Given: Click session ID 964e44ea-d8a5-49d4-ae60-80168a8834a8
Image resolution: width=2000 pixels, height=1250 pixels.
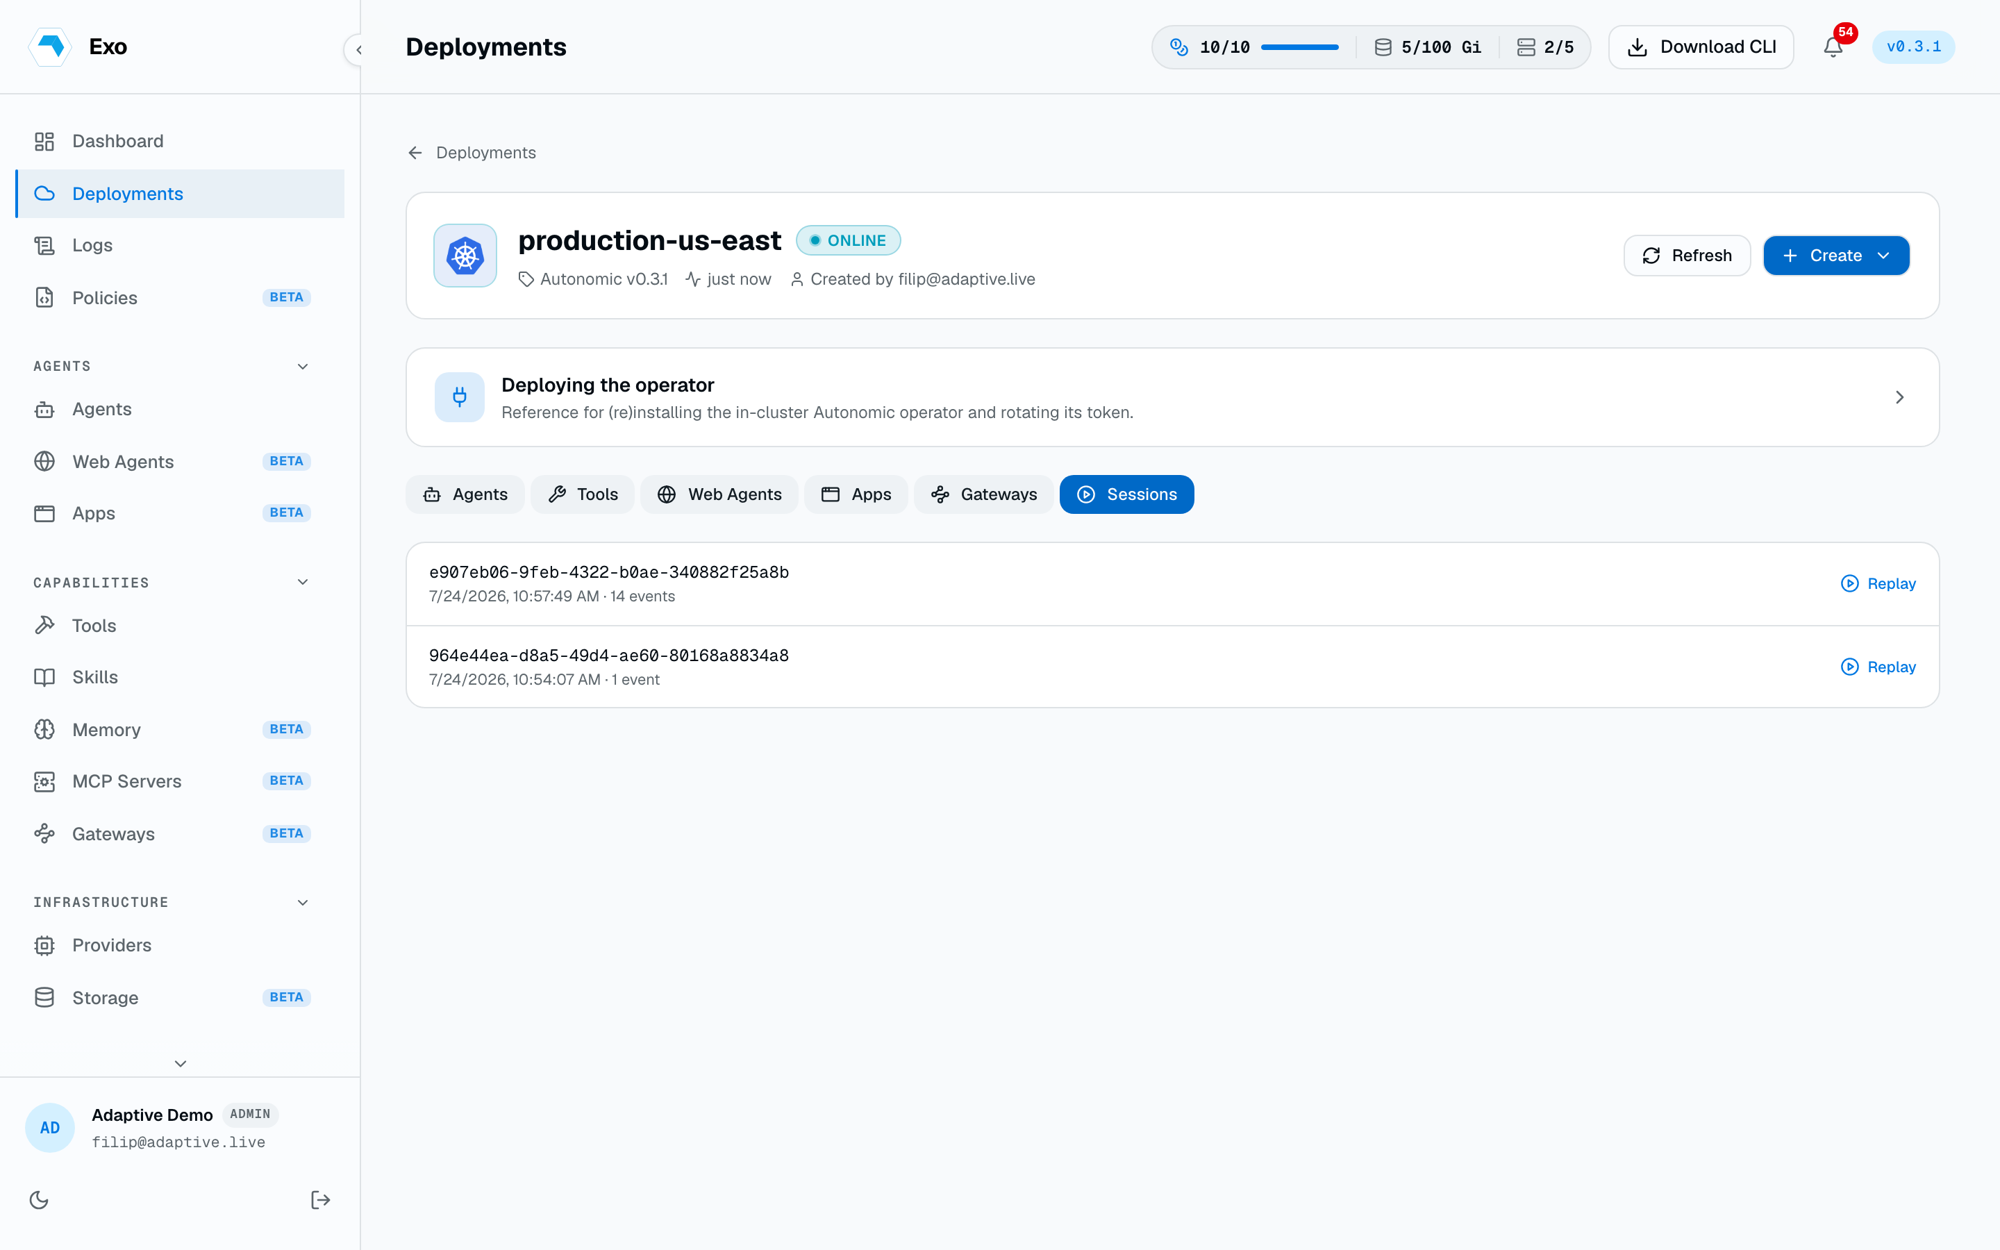Looking at the screenshot, I should click(609, 656).
